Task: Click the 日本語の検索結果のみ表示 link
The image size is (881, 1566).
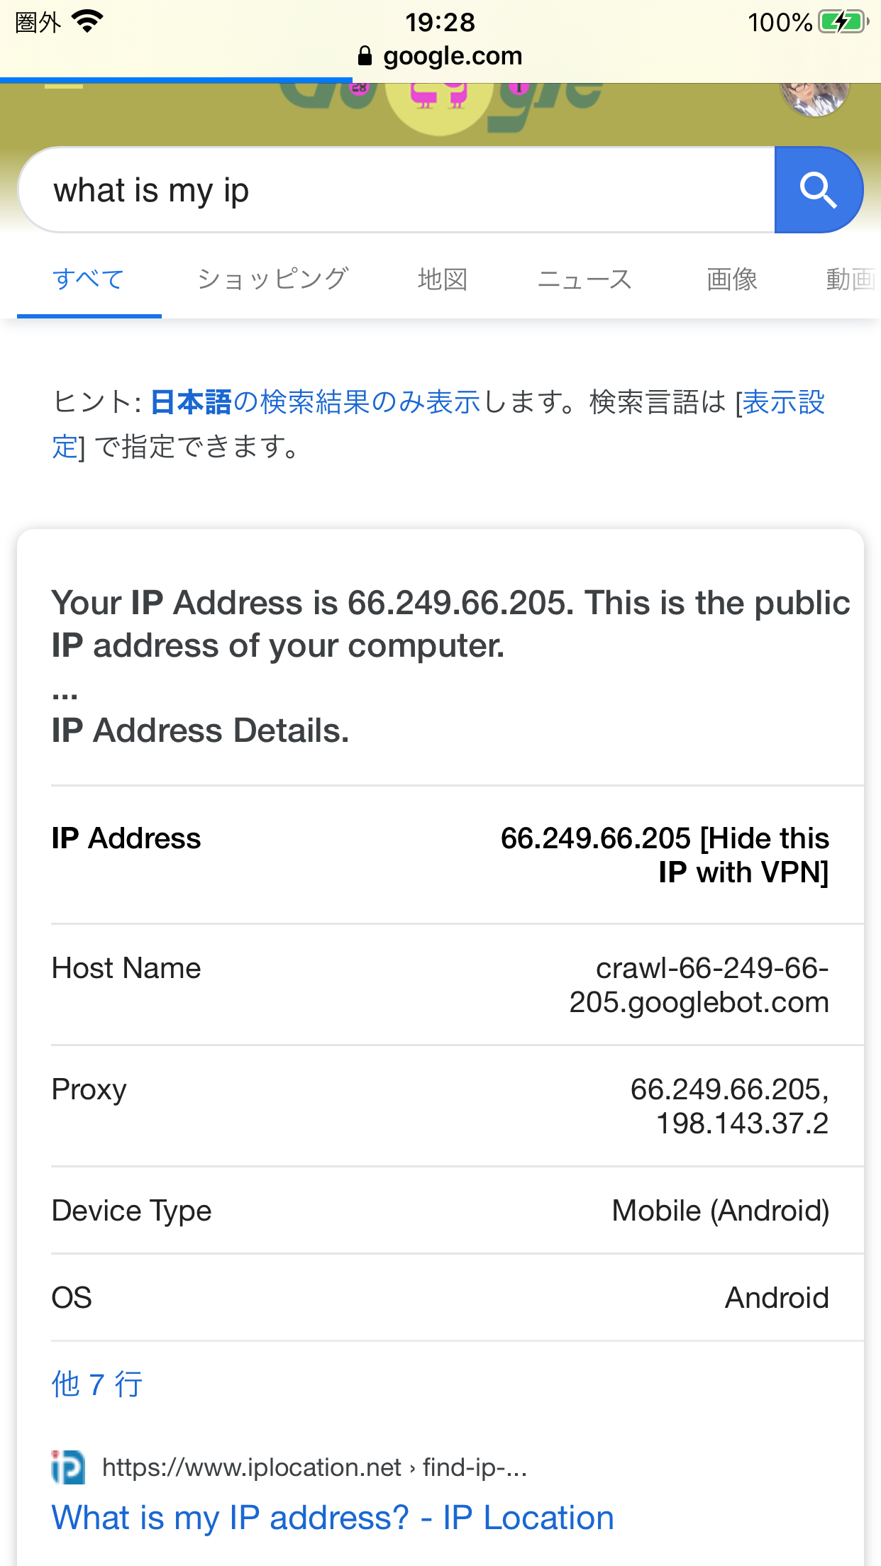Action: coord(316,402)
